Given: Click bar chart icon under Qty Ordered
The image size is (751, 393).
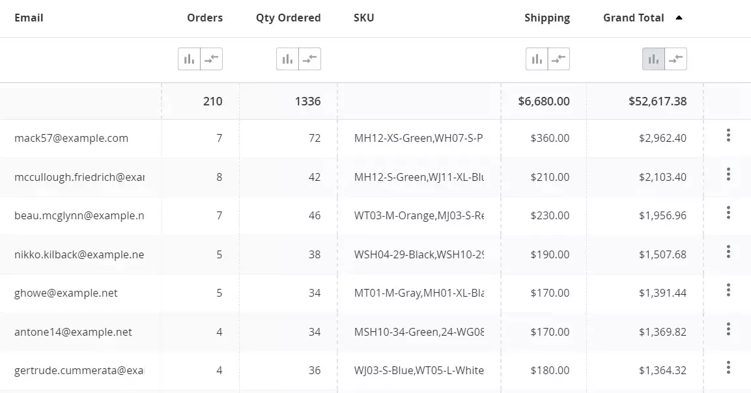Looking at the screenshot, I should (287, 59).
